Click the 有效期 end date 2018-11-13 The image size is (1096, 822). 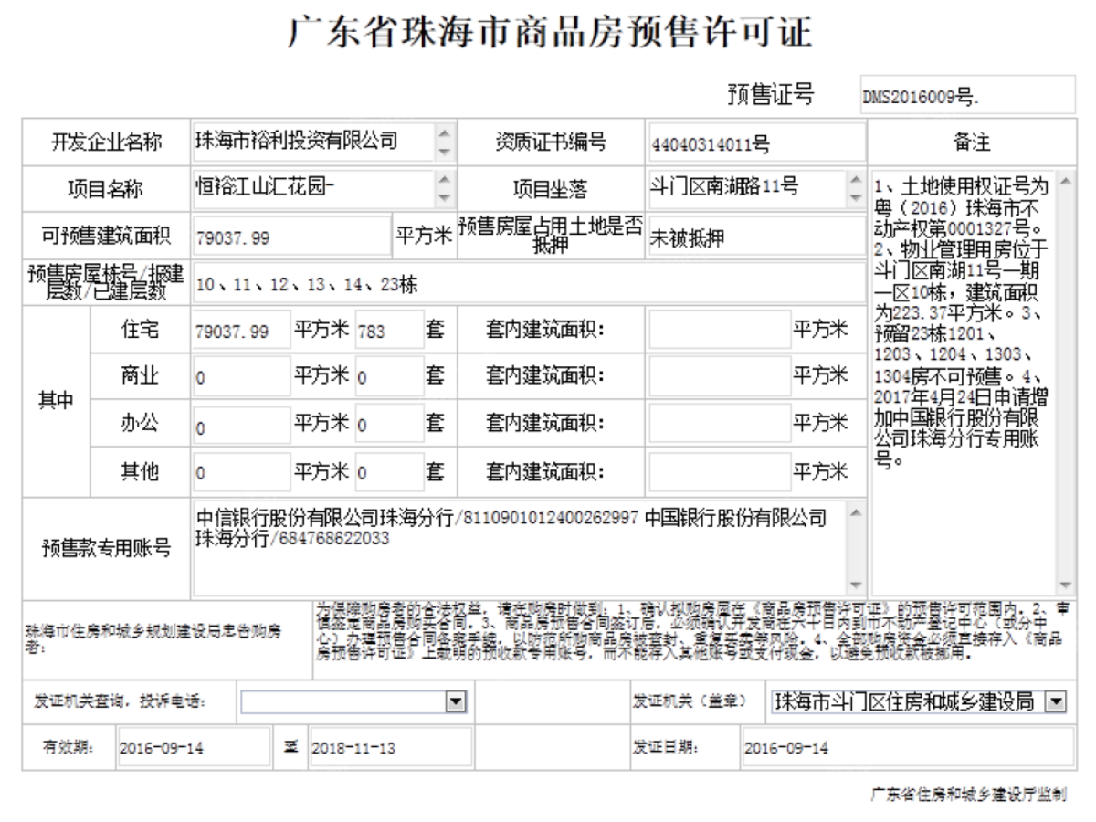390,749
